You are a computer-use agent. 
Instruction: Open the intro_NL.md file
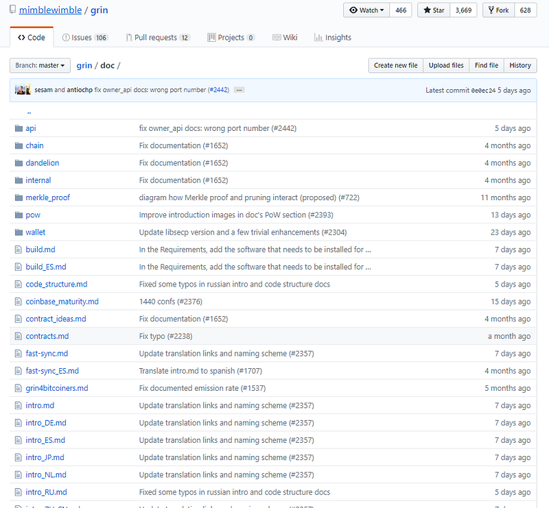(x=46, y=475)
